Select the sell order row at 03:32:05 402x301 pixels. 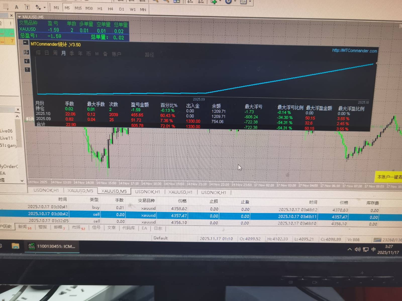click(x=201, y=222)
